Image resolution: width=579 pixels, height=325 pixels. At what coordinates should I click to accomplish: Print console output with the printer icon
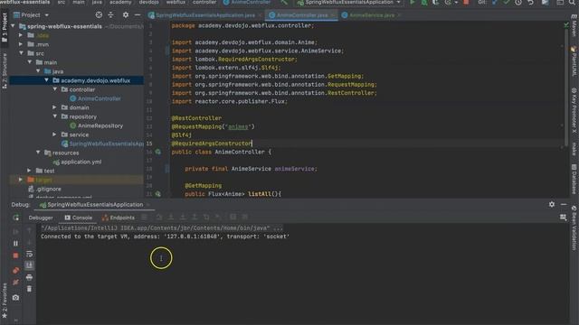[x=29, y=277]
